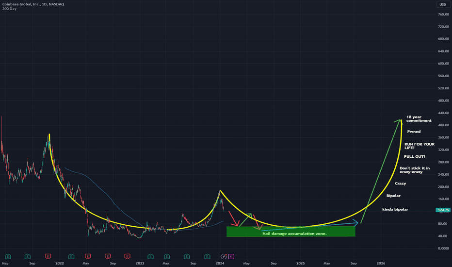This screenshot has height=267, width=452.
Task: Click the 124.75 current price label
Action: 443,210
